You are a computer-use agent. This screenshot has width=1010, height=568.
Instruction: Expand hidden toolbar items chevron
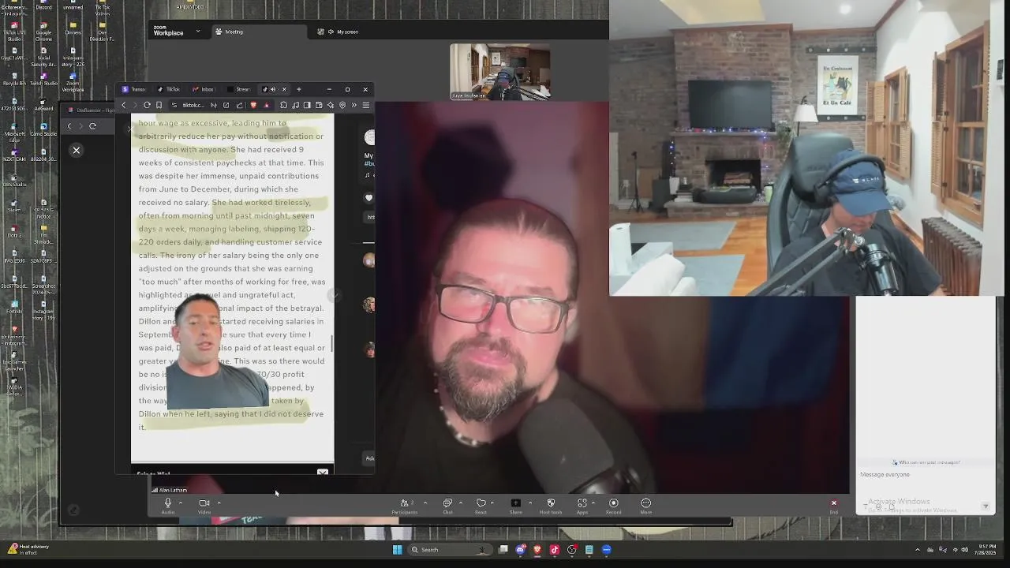[x=354, y=105]
